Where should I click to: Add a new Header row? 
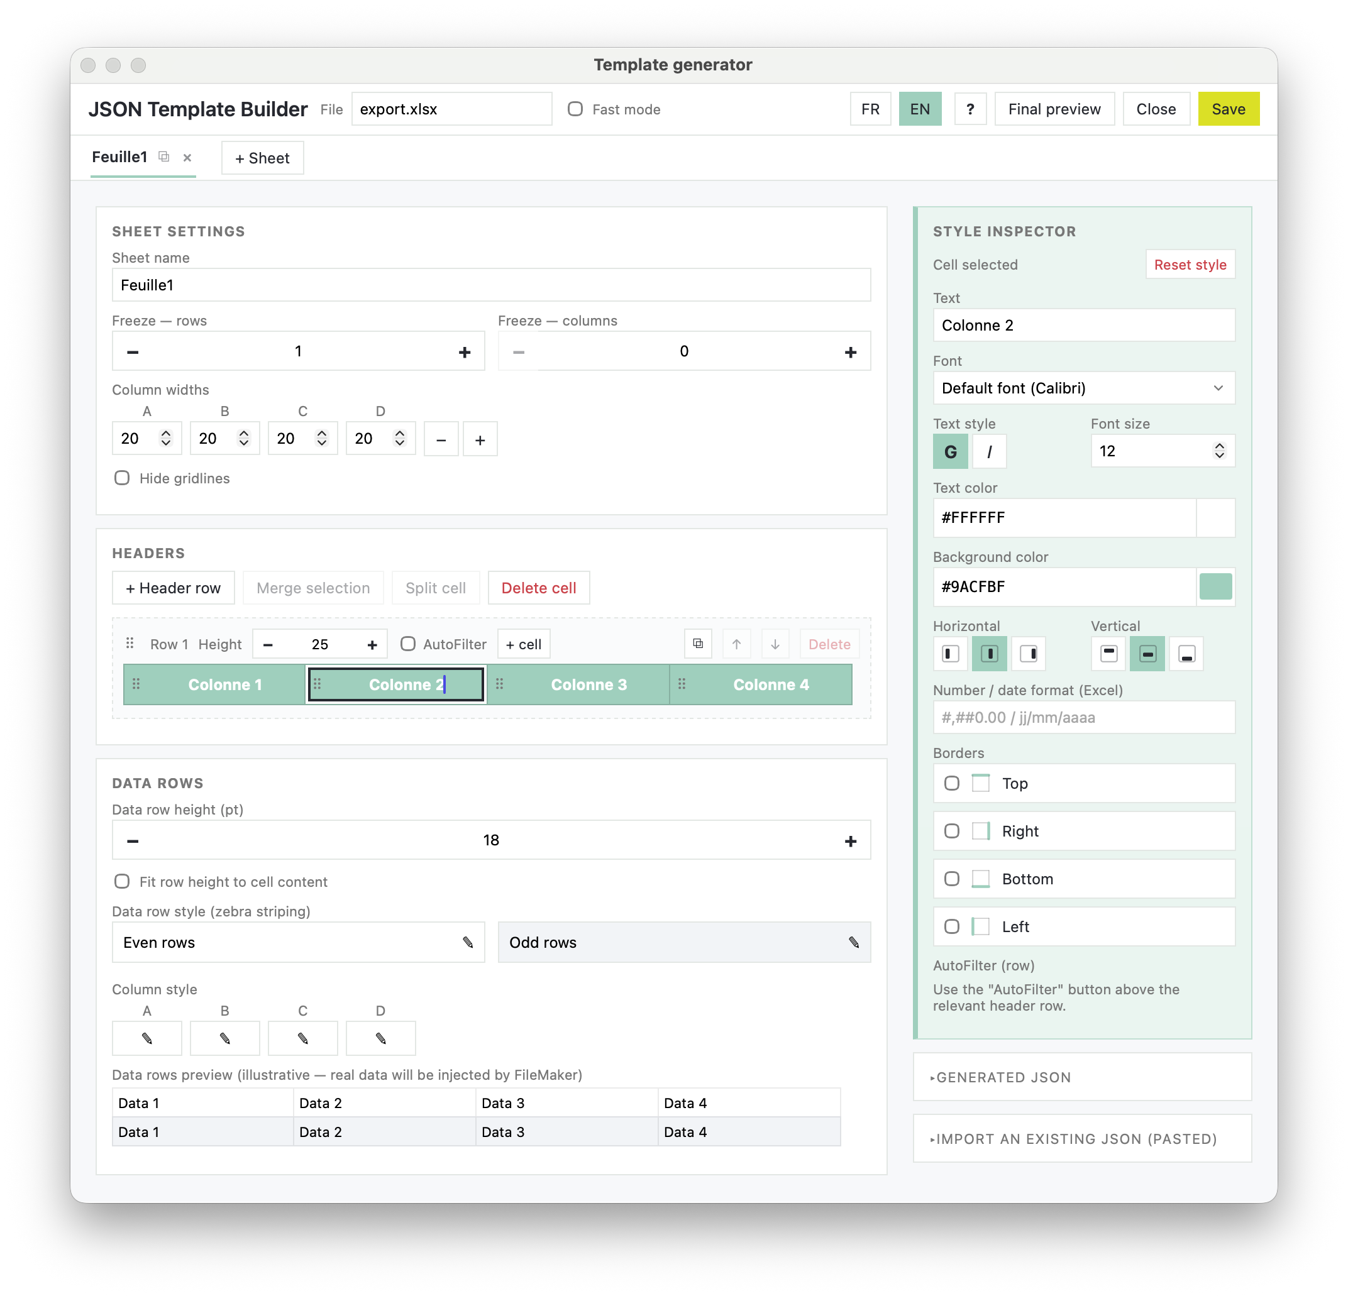(174, 588)
